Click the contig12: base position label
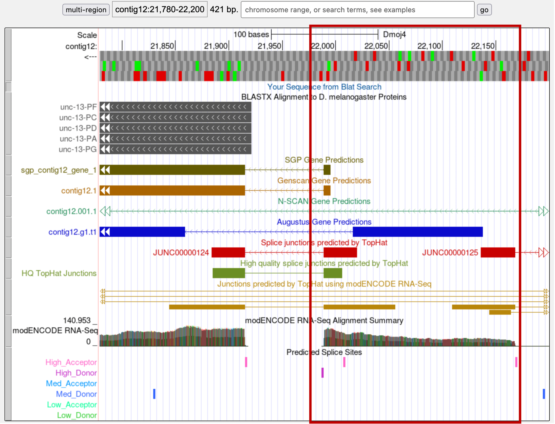 coord(81,46)
